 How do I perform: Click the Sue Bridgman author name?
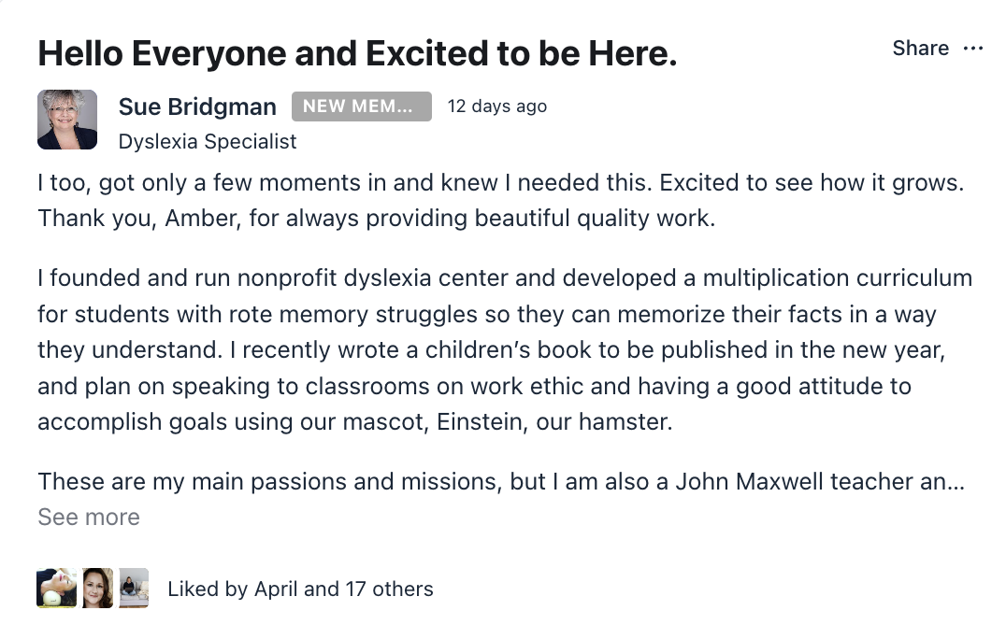pos(197,106)
